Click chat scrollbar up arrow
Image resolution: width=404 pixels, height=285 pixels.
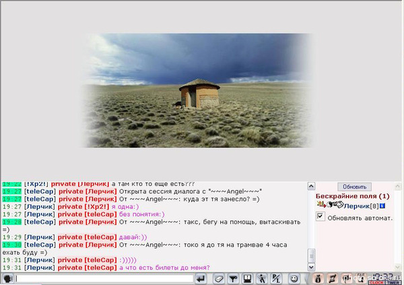310,185
